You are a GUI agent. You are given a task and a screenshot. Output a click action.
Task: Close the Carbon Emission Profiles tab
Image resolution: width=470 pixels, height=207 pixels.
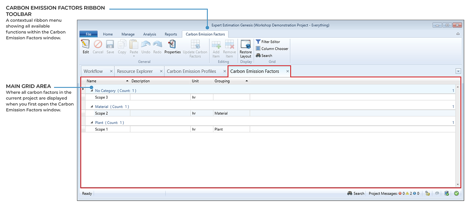click(x=225, y=71)
